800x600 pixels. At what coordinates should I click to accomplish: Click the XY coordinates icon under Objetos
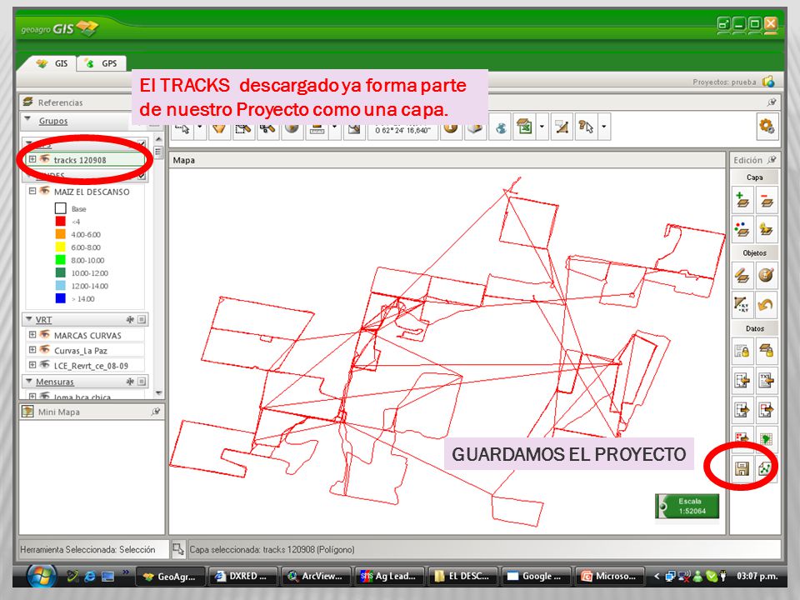[742, 305]
